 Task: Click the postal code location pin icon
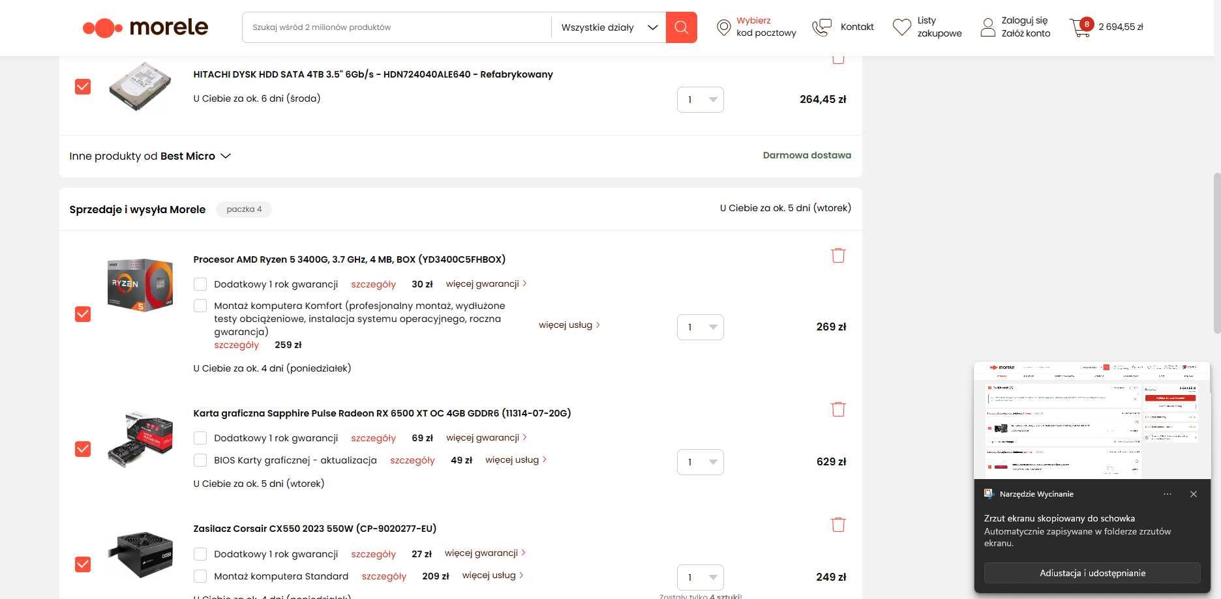pyautogui.click(x=723, y=27)
